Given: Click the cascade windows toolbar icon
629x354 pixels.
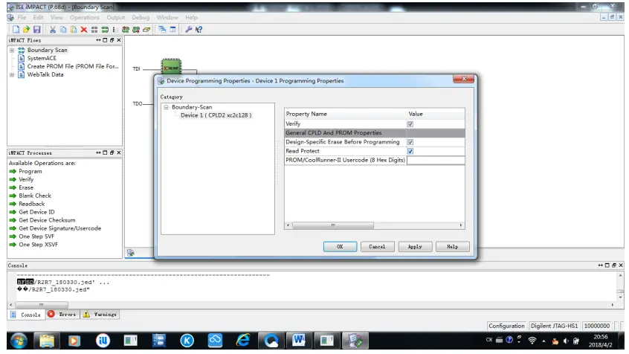Looking at the screenshot, I should coord(162,29).
